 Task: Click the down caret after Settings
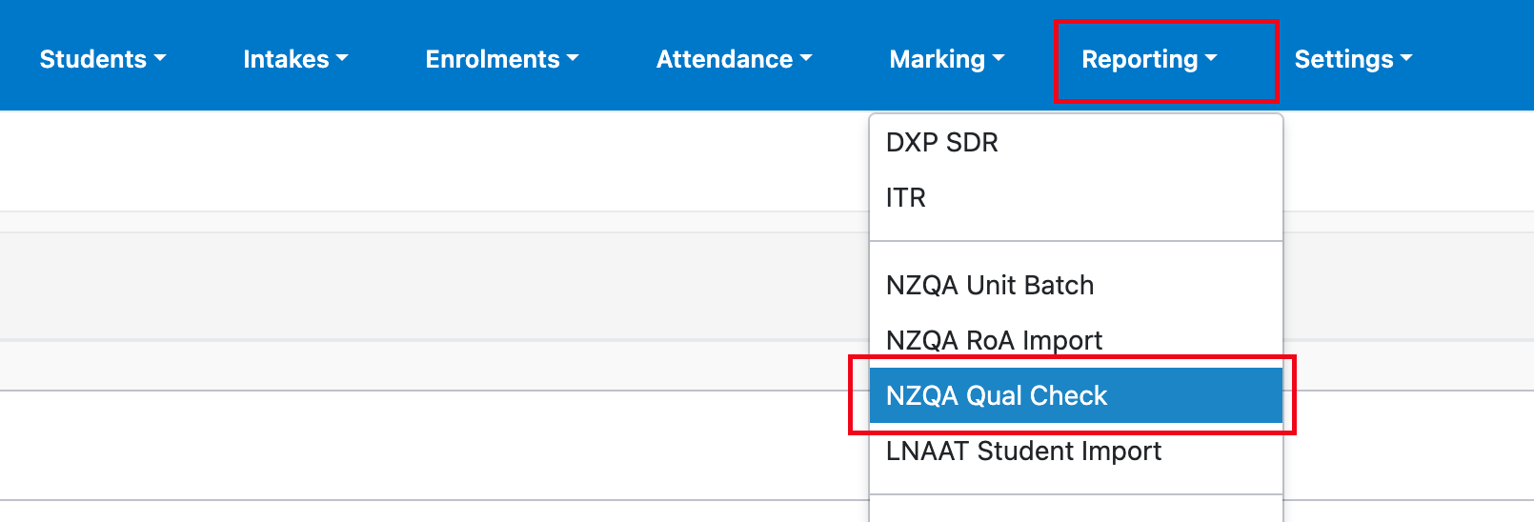click(1406, 58)
